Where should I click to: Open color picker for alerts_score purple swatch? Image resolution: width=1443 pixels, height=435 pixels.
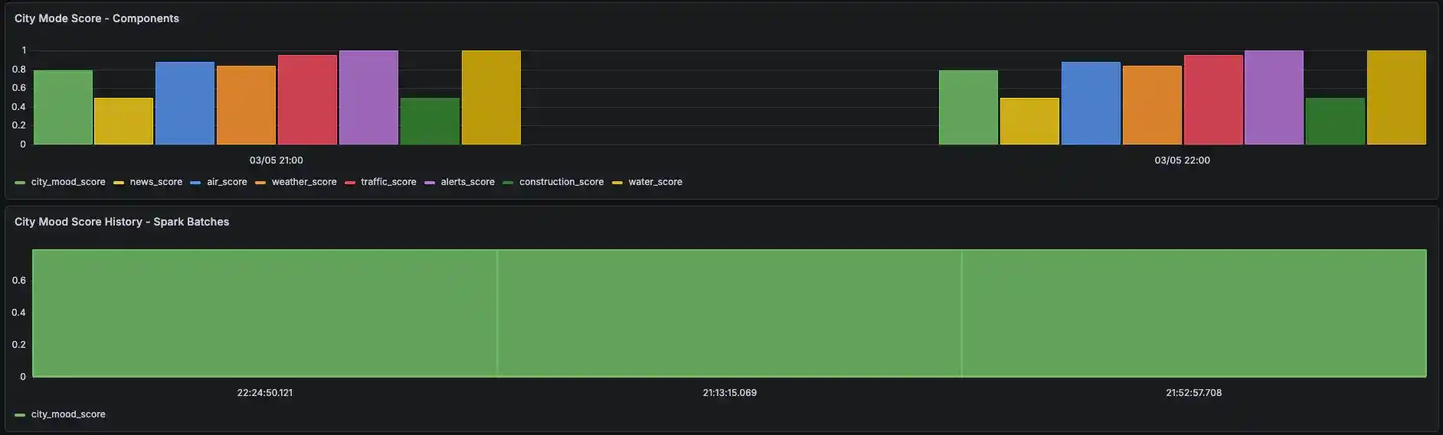[x=430, y=183]
